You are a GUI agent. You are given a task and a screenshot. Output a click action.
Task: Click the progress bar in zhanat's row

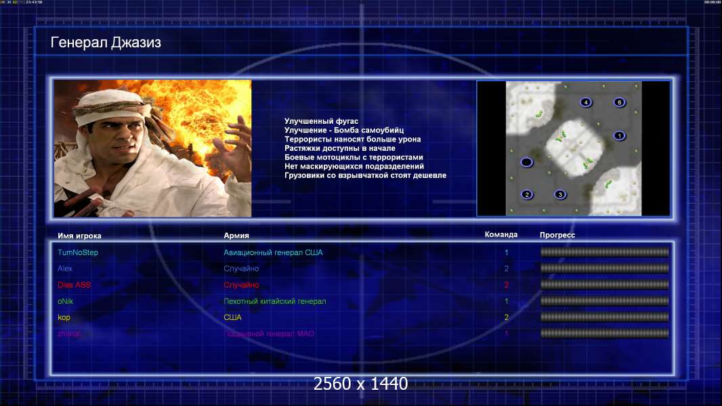(x=604, y=334)
